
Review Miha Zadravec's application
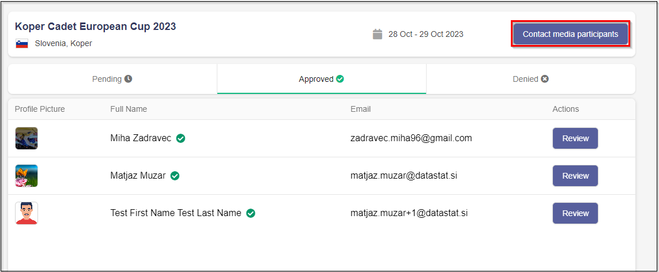tap(575, 138)
